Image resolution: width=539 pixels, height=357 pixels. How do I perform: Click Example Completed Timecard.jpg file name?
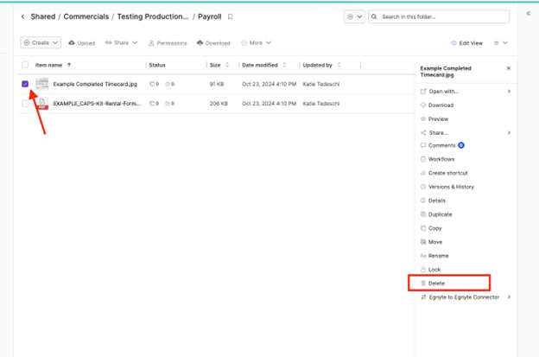click(x=95, y=84)
